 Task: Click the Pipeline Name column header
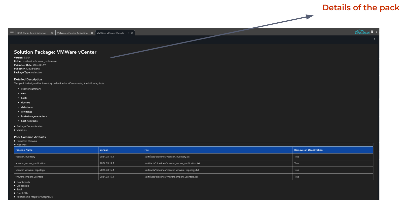click(x=24, y=150)
